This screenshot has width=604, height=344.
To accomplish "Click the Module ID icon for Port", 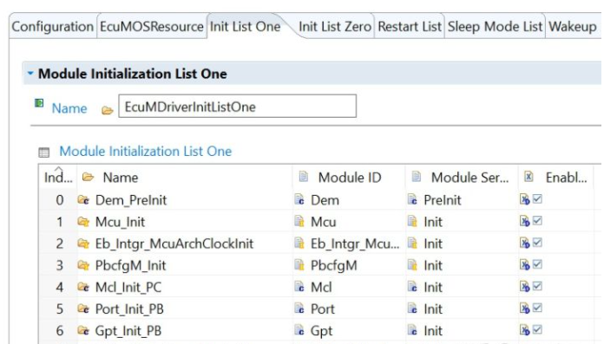I will [x=299, y=308].
